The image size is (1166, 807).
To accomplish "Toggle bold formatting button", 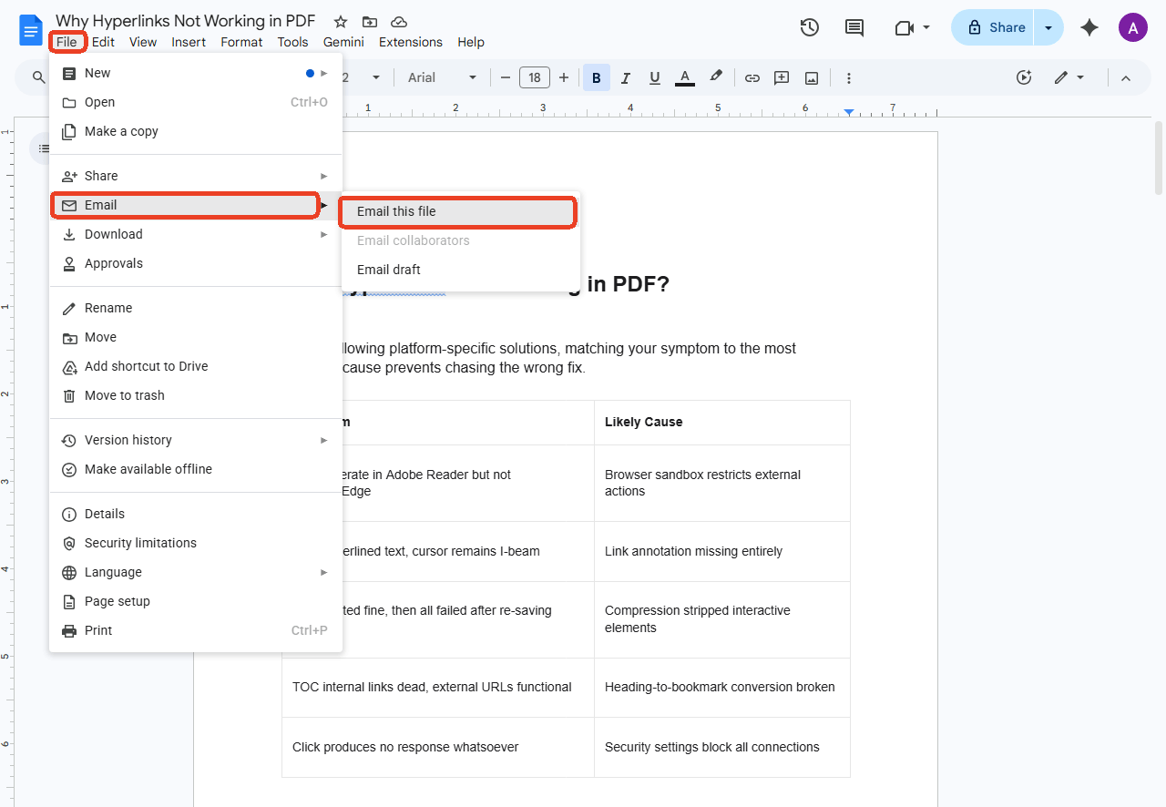I will [596, 77].
